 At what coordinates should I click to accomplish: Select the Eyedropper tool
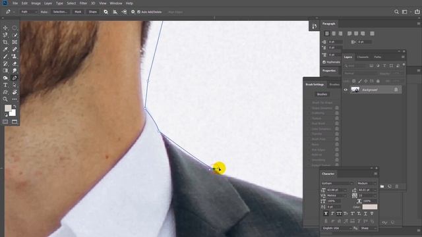coord(5,49)
